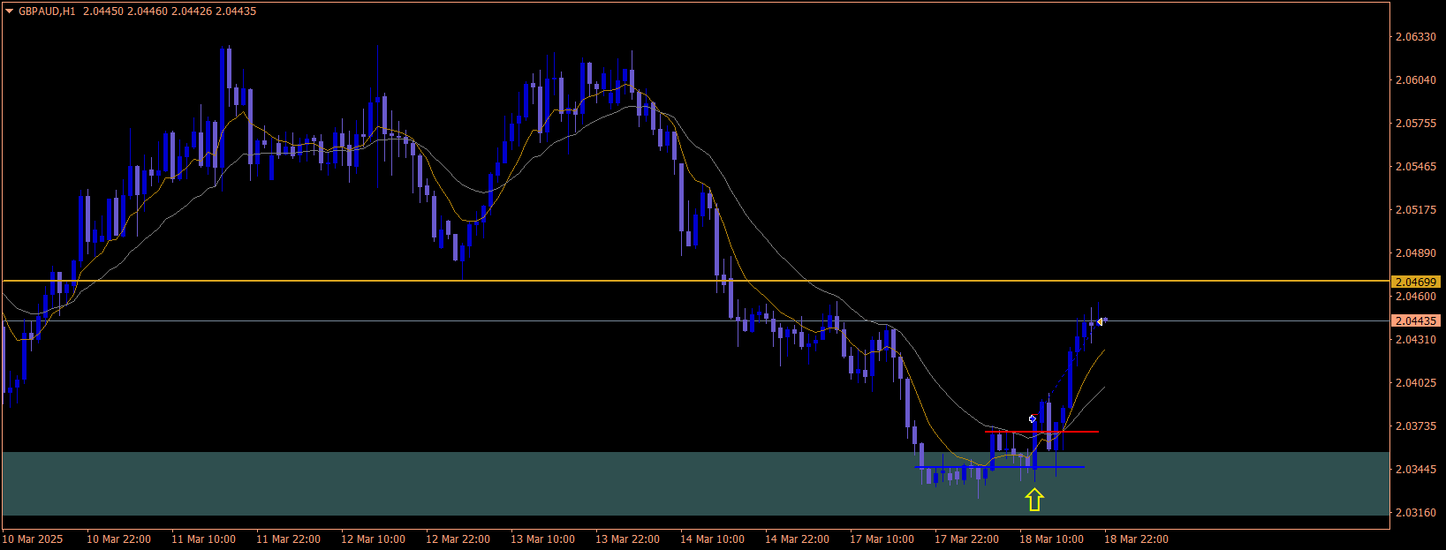Click price axis label 2.06040
The height and width of the screenshot is (550, 1446).
click(1415, 80)
